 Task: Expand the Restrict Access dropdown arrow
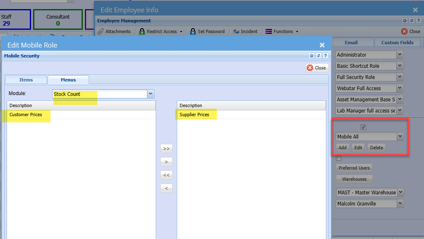coord(181,31)
